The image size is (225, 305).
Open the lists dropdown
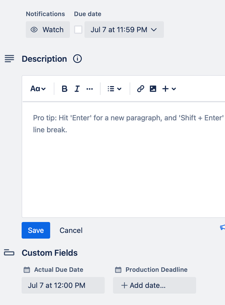coord(115,89)
